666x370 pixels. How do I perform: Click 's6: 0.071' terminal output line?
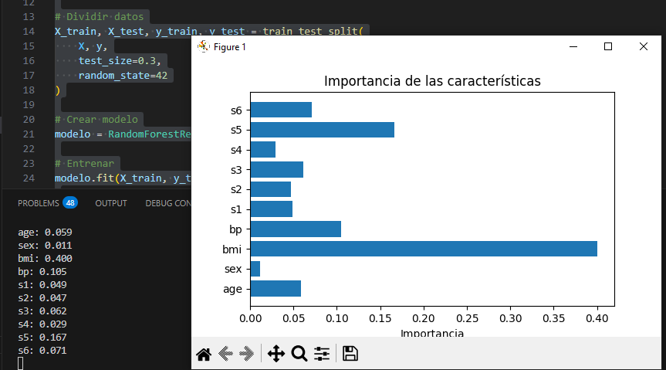(x=42, y=351)
